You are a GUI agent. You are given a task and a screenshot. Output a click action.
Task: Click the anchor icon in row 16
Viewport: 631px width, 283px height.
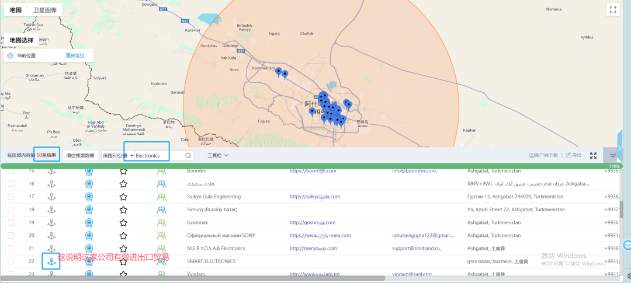point(51,184)
